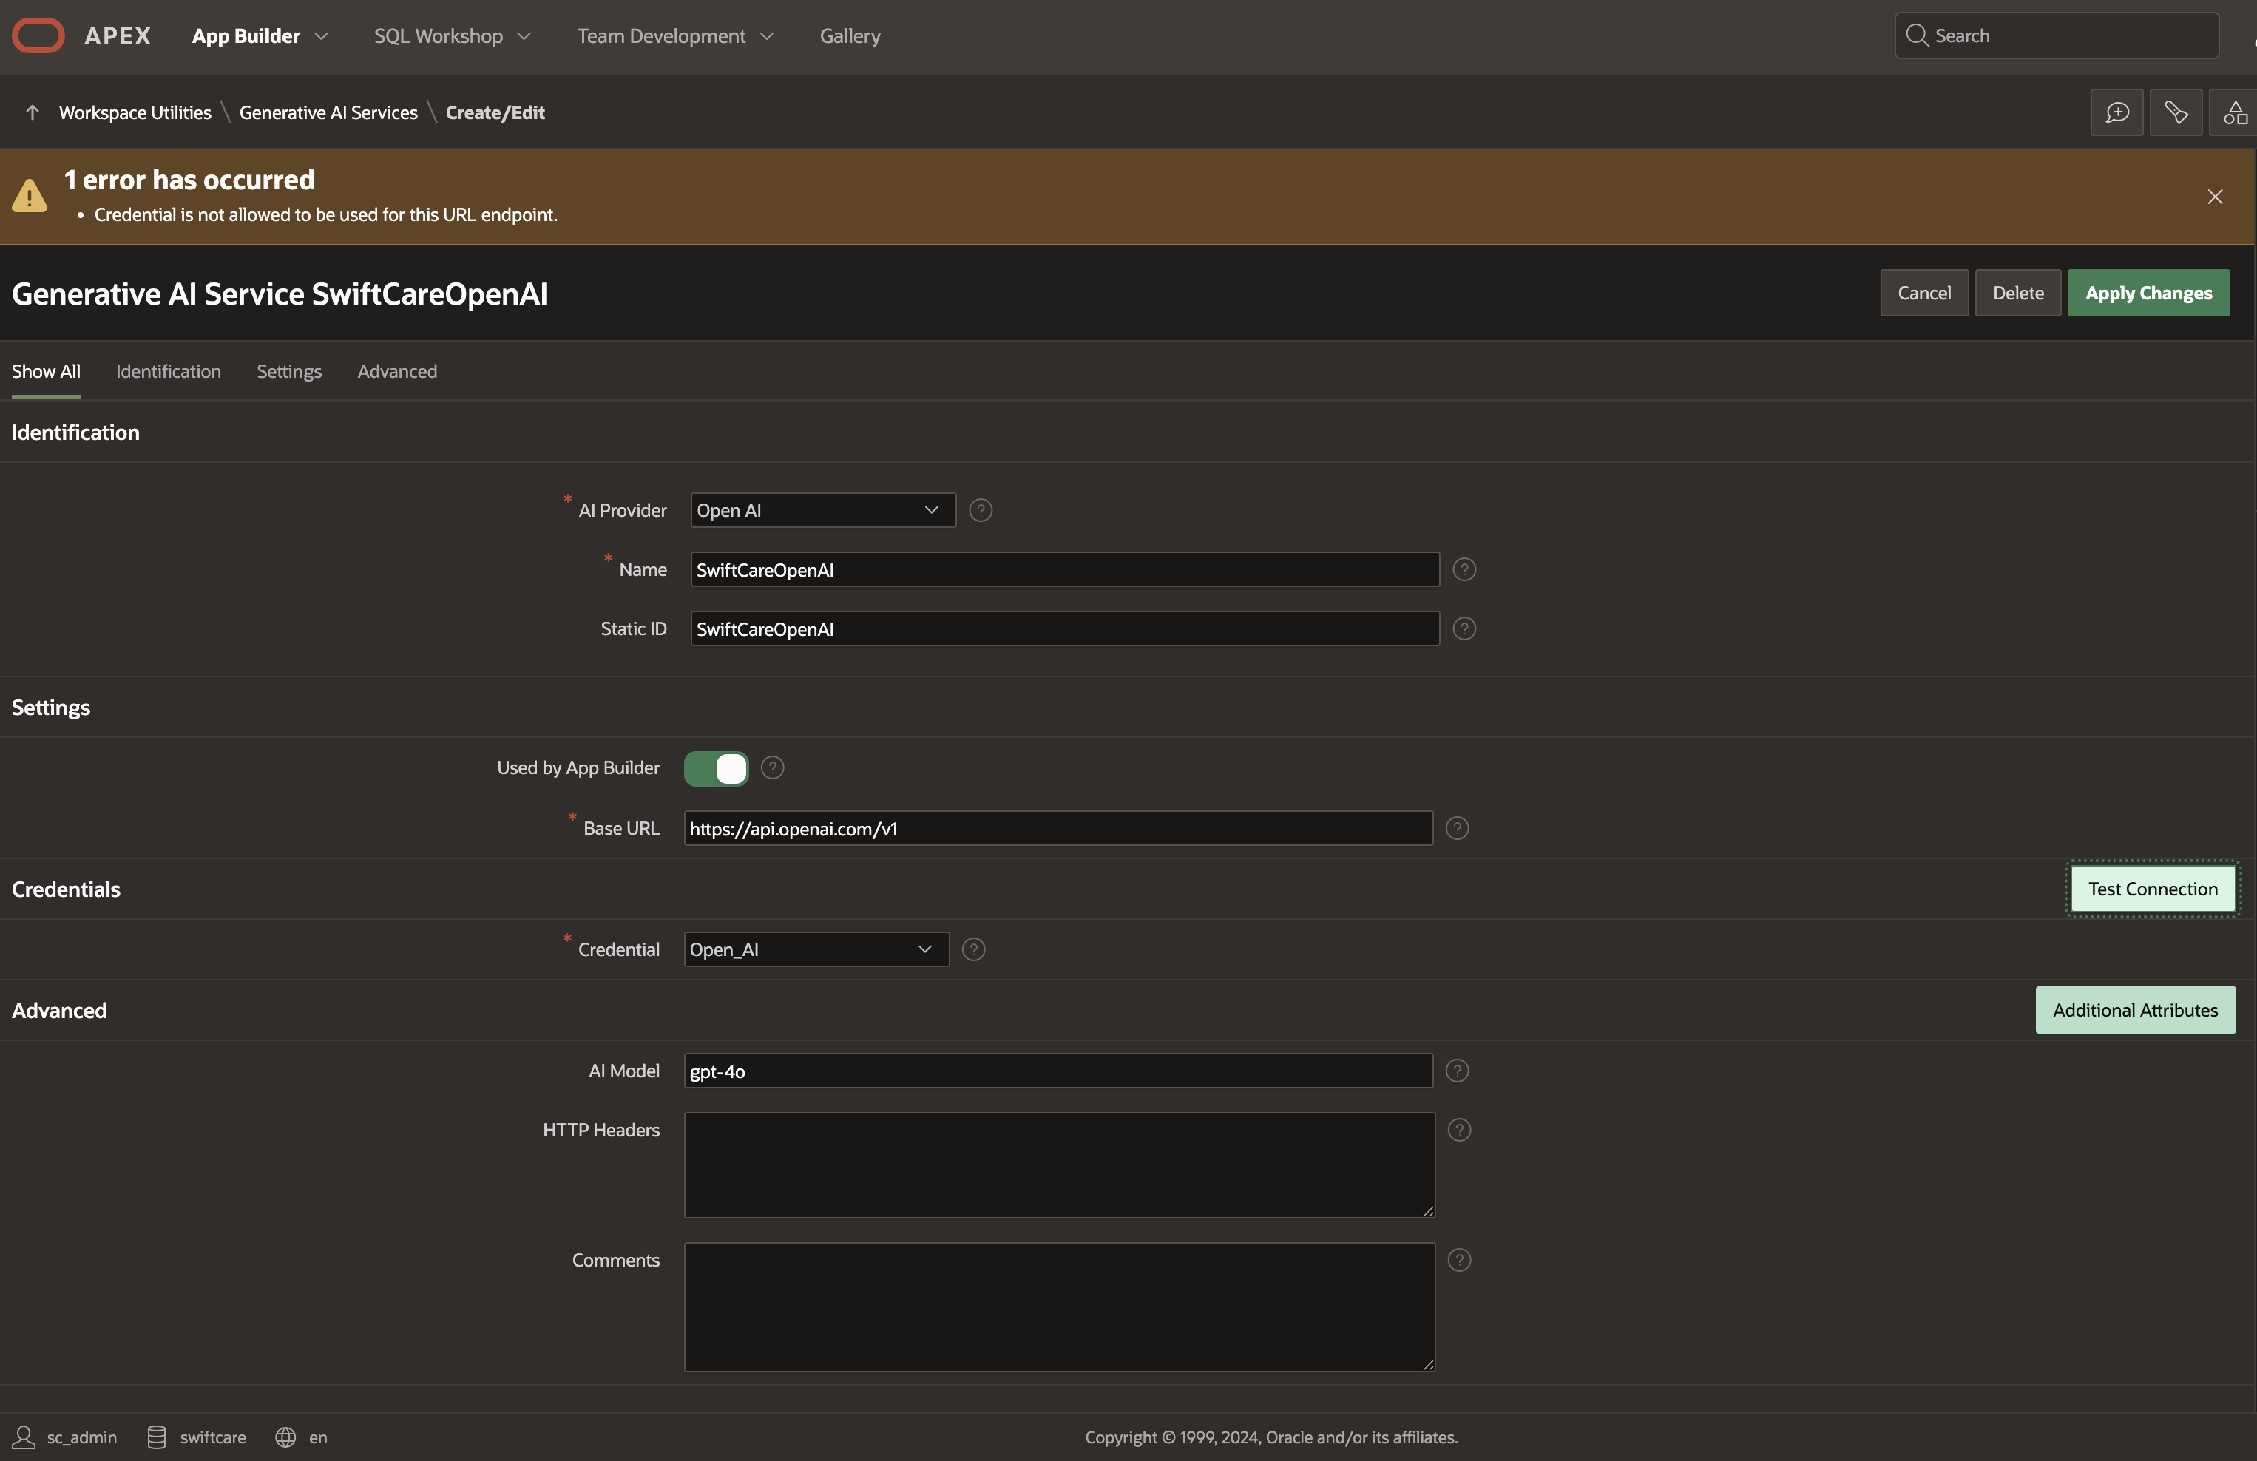
Task: Click the Delete button
Action: (2018, 293)
